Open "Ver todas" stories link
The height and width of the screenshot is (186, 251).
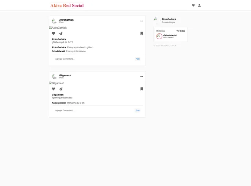(181, 31)
